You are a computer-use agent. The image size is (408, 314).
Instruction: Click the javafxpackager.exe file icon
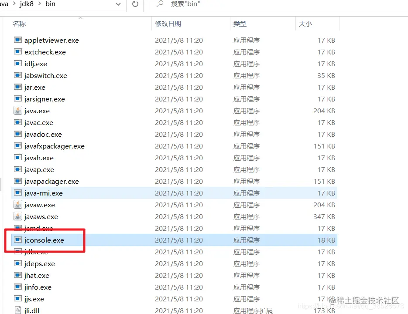(18, 145)
